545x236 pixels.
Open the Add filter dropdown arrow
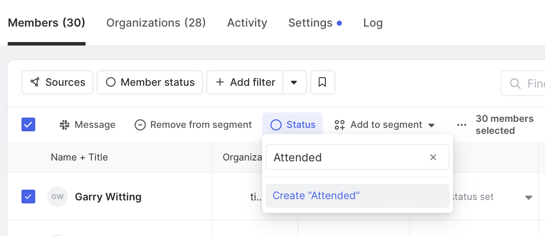point(294,82)
